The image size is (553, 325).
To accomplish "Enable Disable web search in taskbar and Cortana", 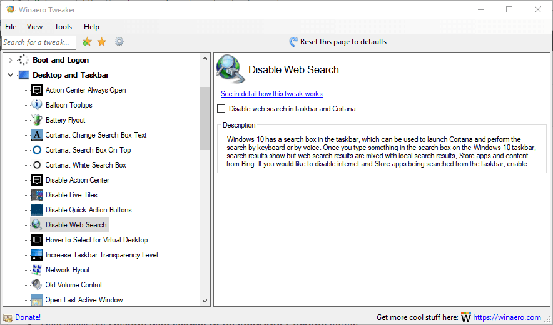I will (221, 109).
